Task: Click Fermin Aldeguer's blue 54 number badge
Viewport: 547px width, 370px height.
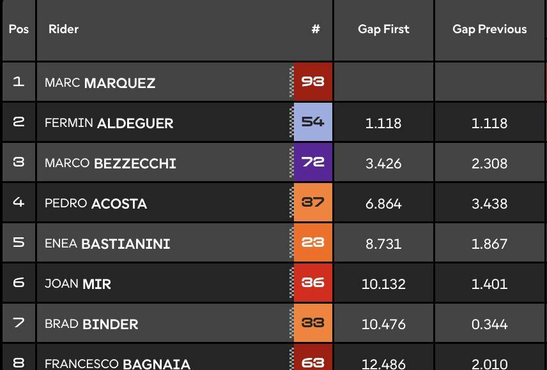Action: (x=312, y=122)
